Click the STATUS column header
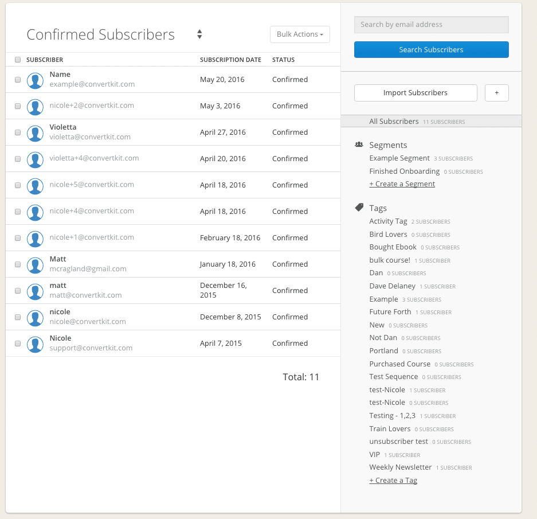This screenshot has height=519, width=537. [x=283, y=60]
